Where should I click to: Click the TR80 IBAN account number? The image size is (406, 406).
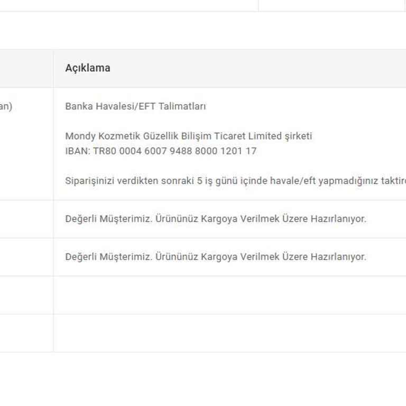pyautogui.click(x=174, y=151)
